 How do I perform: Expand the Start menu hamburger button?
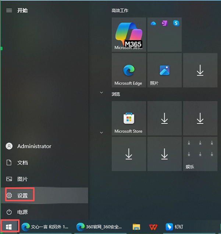(x=9, y=10)
